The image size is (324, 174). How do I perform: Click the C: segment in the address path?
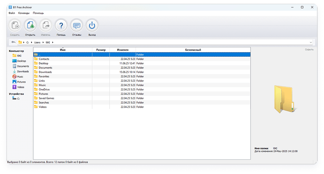tap(28, 42)
